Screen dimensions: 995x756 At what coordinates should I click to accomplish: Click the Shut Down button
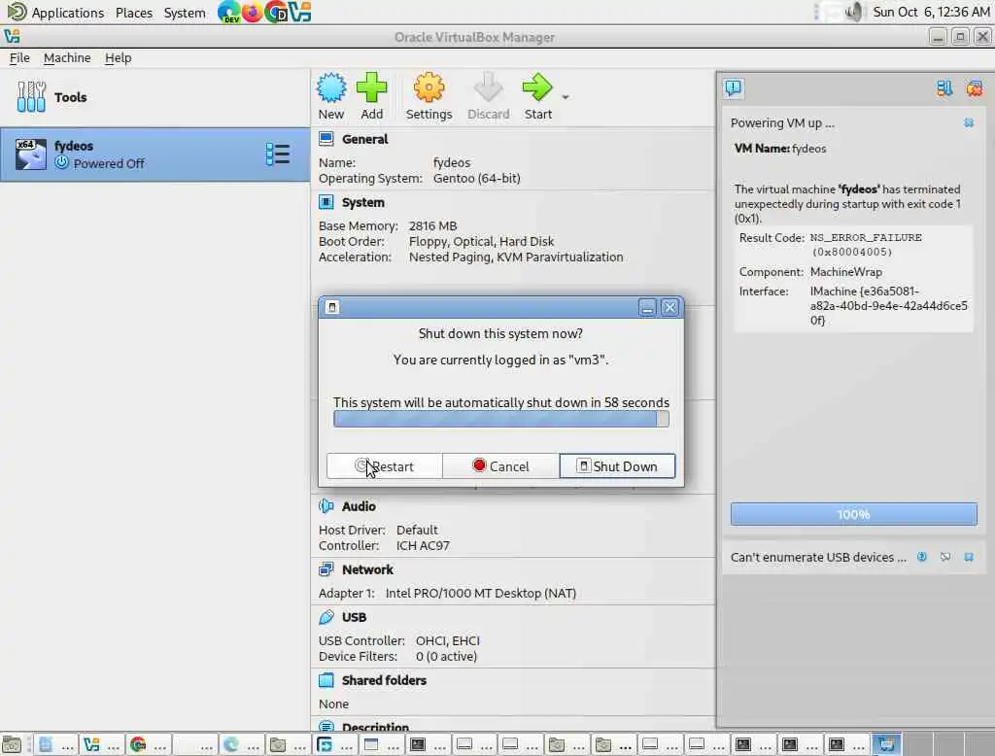617,465
